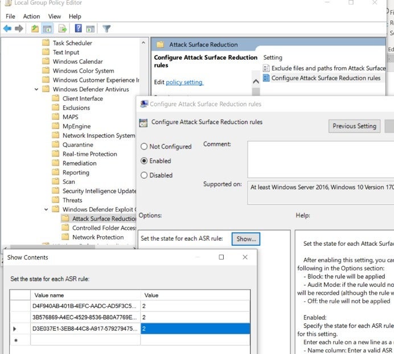Image resolution: width=394 pixels, height=354 pixels.
Task: Close the Show Contents dialog
Action: (x=245, y=257)
